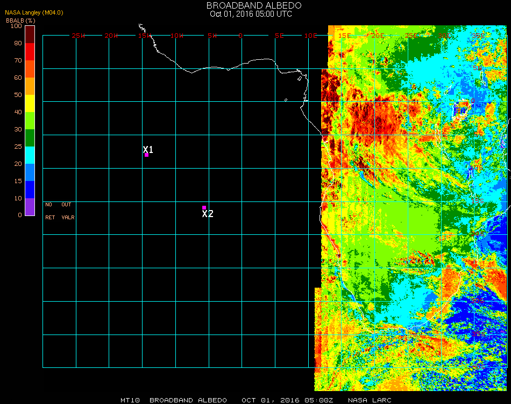Pick the dark green 25–30% legend band

pyautogui.click(x=30, y=137)
